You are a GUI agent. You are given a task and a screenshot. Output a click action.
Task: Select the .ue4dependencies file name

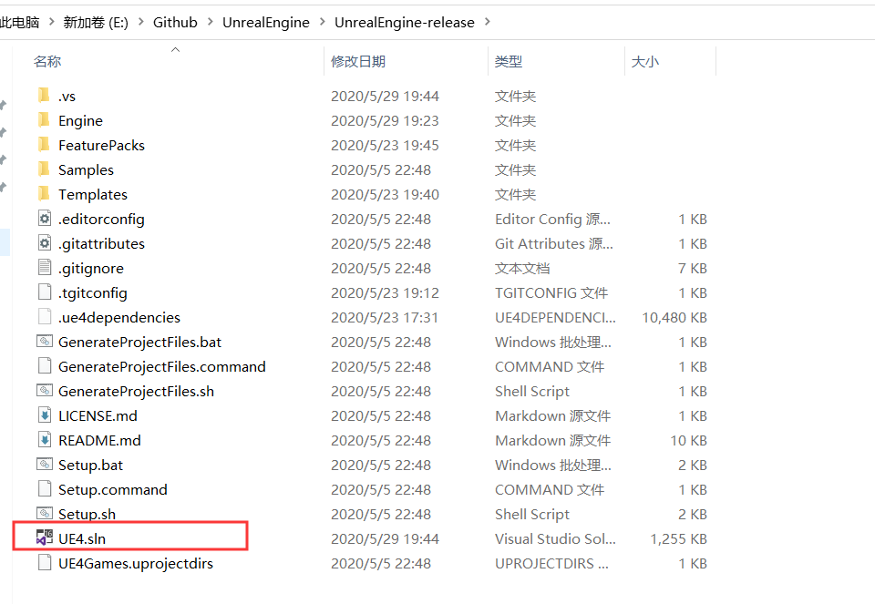119,317
